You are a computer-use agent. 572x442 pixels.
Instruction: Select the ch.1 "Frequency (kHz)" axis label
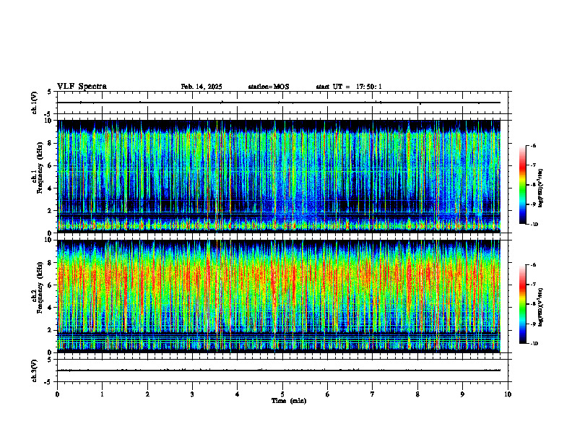[x=40, y=168]
